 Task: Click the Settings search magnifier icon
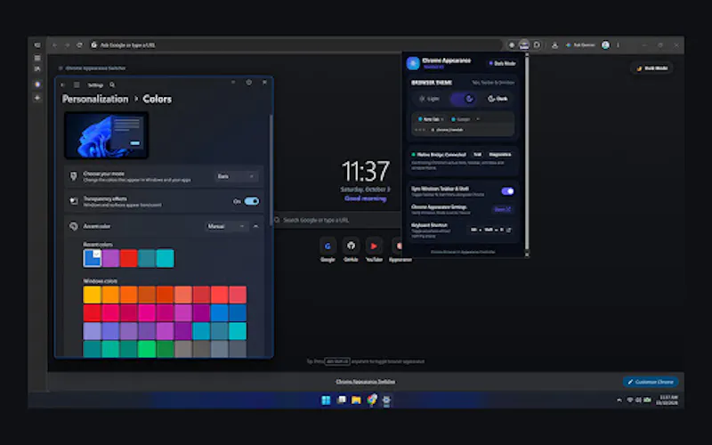tap(112, 85)
